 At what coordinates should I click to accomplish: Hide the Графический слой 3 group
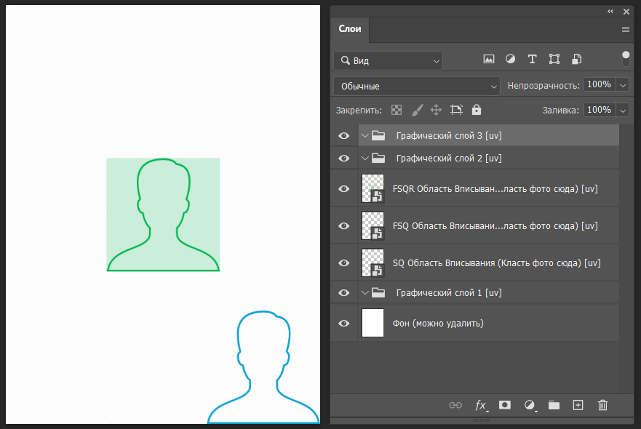[344, 135]
